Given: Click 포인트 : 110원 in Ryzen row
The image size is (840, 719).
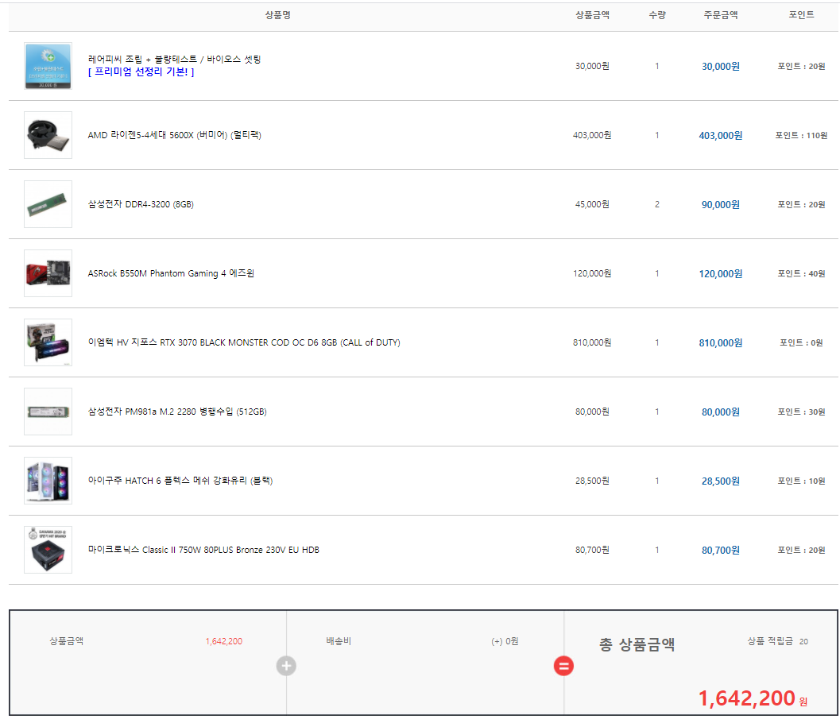Looking at the screenshot, I should pos(801,135).
